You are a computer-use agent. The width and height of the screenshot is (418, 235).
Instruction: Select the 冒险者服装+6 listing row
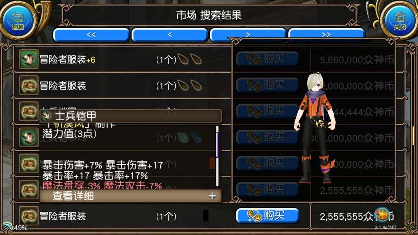(x=122, y=59)
